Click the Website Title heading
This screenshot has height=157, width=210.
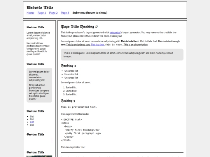[40, 8]
